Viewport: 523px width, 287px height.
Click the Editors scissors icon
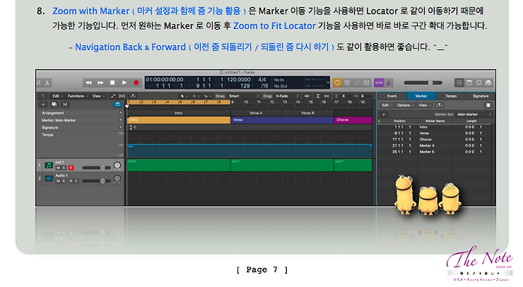click(47, 82)
